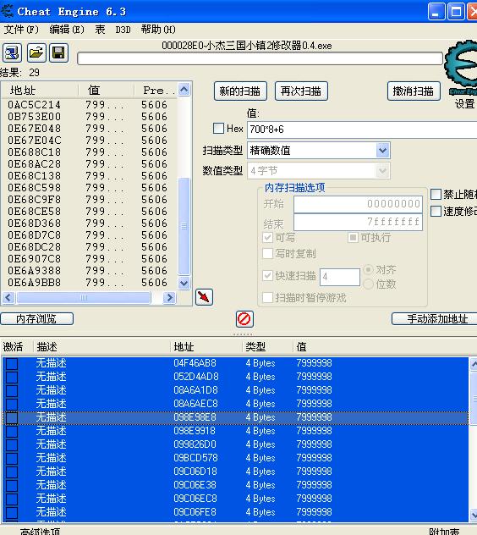
Task: Click the 地址 column header in results
Action: click(x=40, y=91)
